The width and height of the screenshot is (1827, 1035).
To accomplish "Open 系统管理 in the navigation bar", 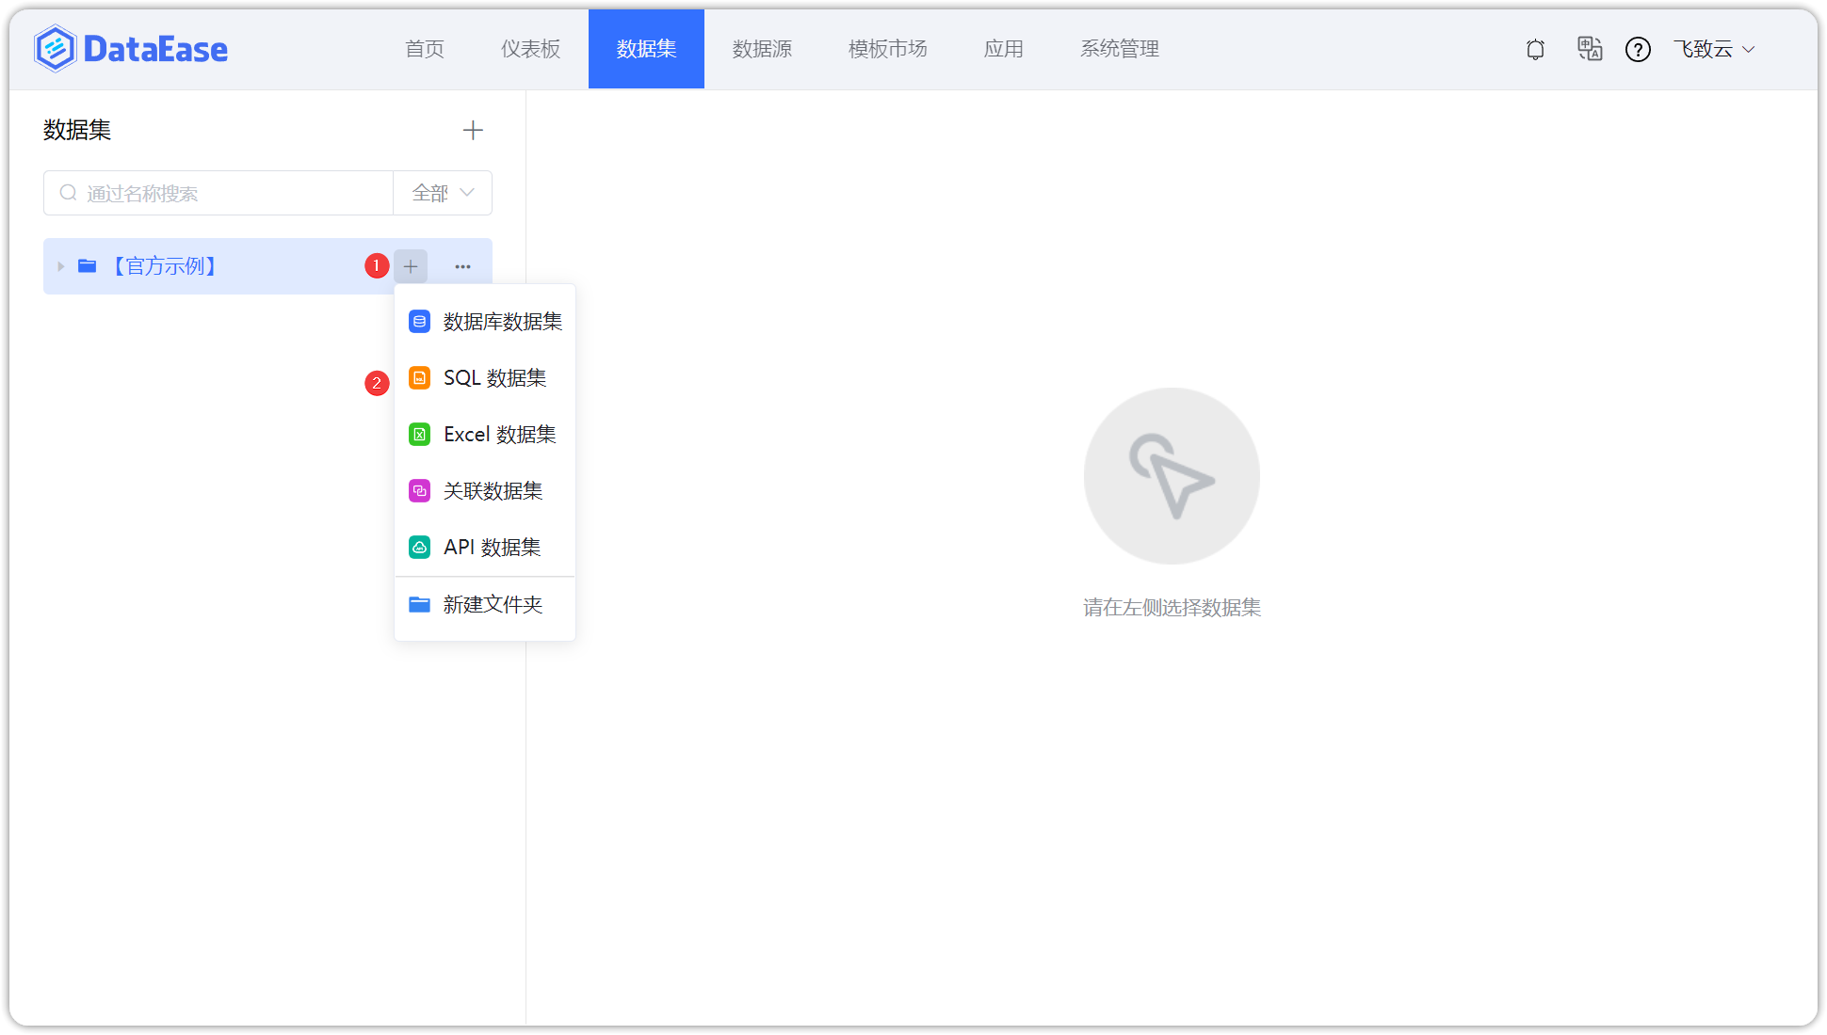I will [1120, 49].
